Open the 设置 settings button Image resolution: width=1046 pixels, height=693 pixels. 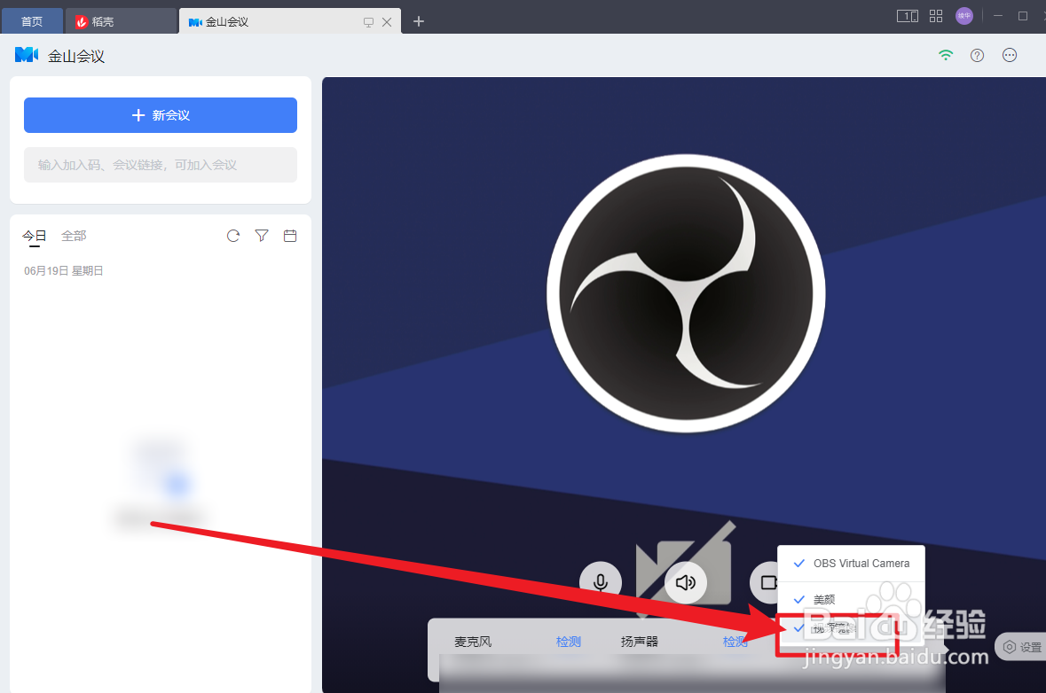point(1022,647)
